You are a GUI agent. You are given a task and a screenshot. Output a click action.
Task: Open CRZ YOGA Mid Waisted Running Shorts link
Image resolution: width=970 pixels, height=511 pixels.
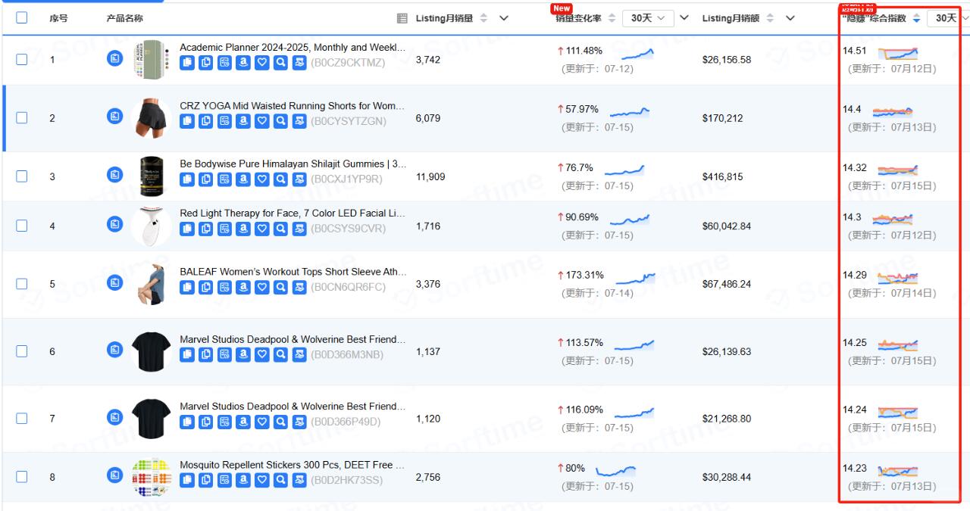click(293, 106)
